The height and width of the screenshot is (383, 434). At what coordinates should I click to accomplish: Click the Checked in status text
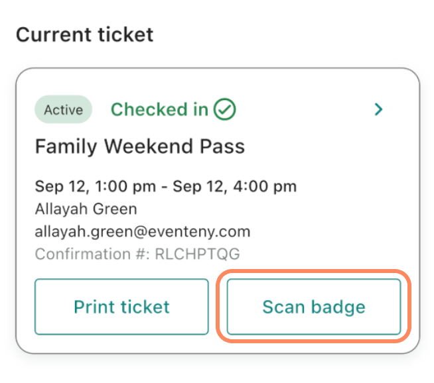coord(159,109)
